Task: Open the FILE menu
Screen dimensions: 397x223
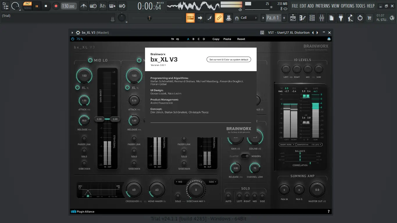Action: [295, 6]
